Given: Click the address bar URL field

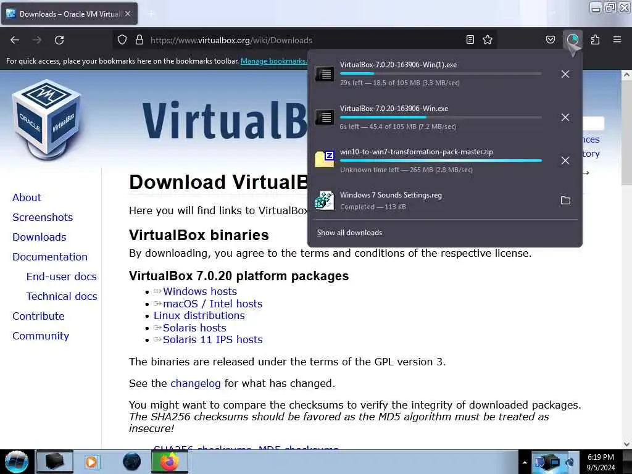Looking at the screenshot, I should pos(304,40).
